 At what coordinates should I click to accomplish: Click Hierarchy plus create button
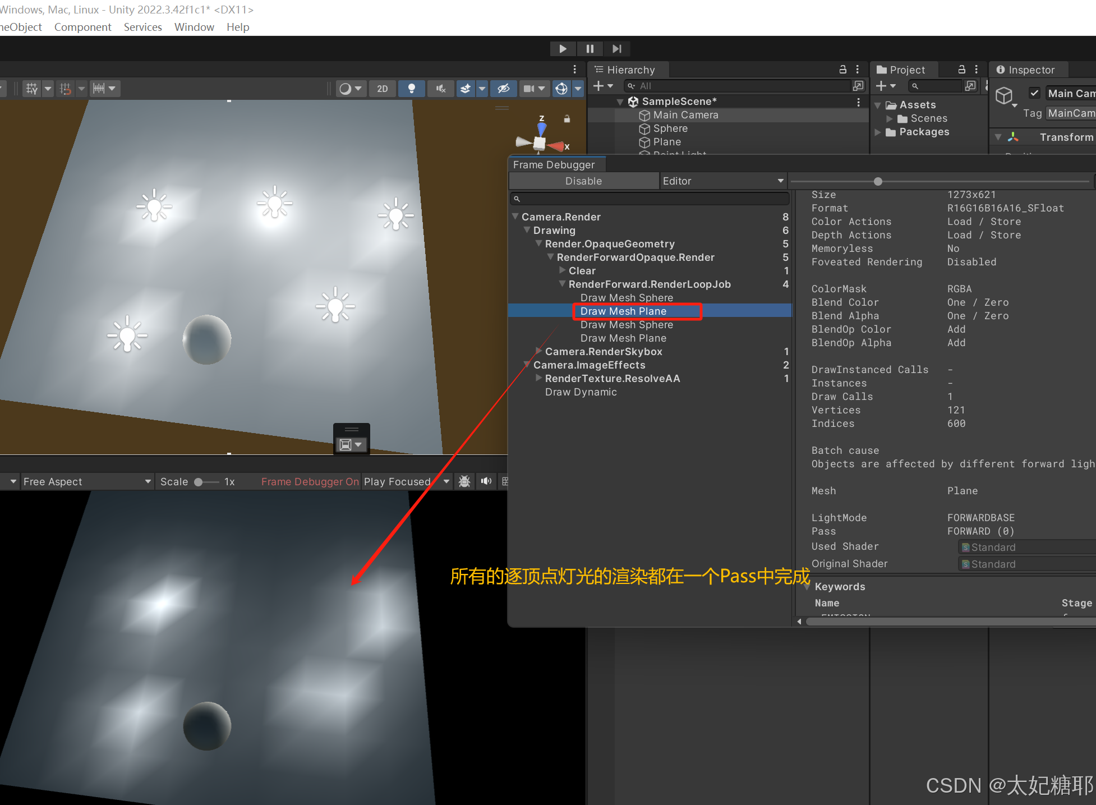click(x=603, y=86)
